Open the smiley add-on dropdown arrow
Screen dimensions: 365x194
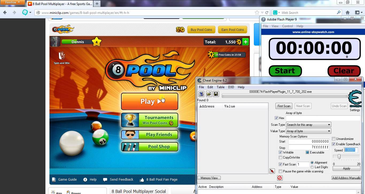30,13
